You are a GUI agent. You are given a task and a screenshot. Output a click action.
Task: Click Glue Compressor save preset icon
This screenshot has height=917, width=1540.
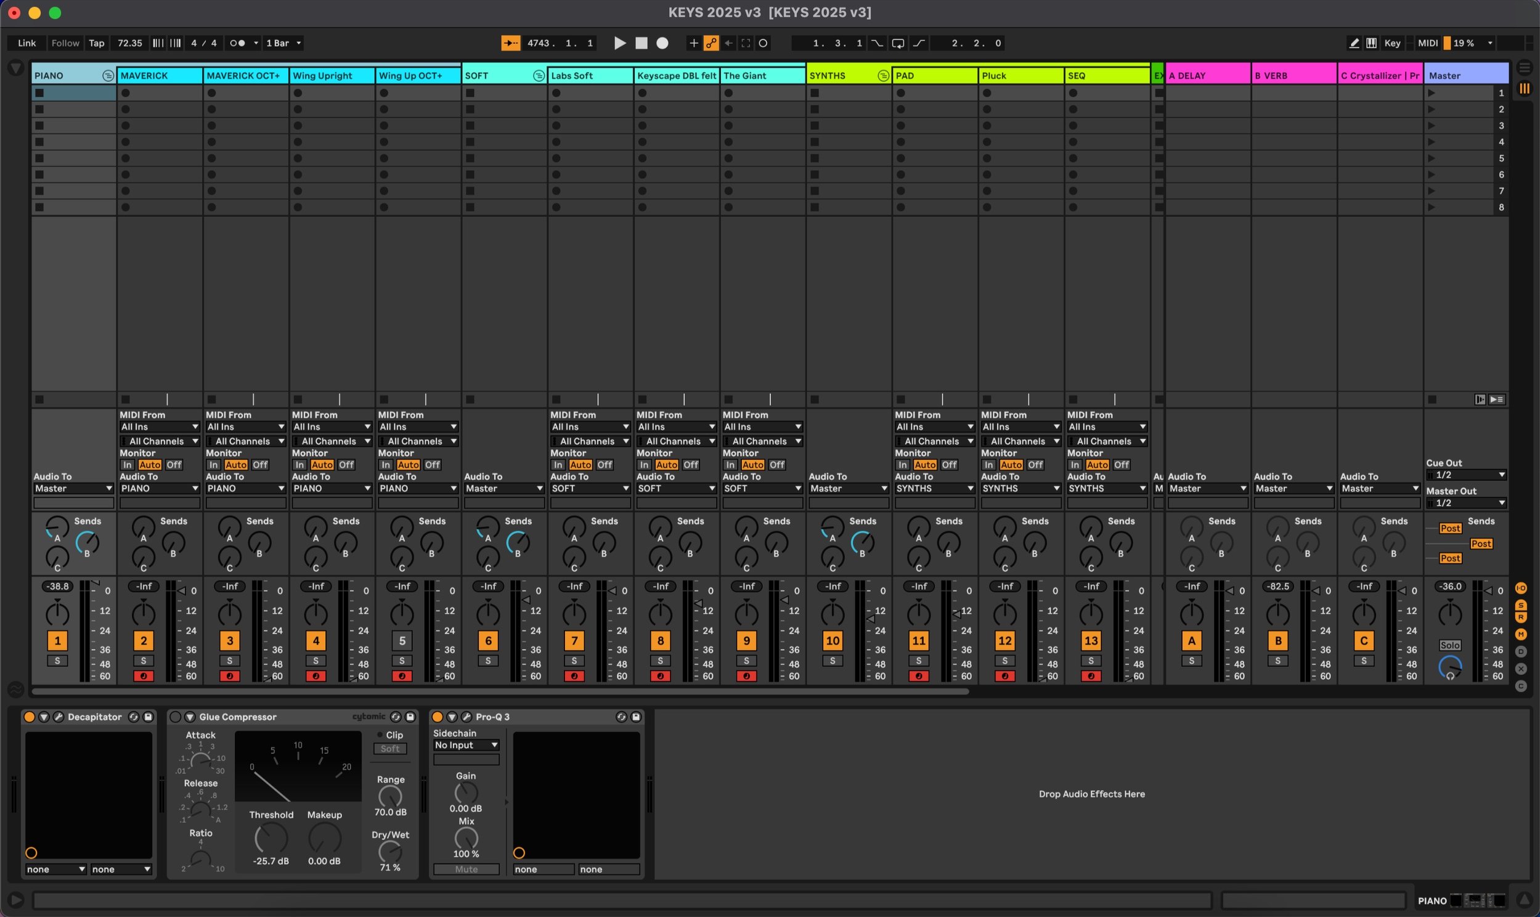[x=410, y=717]
